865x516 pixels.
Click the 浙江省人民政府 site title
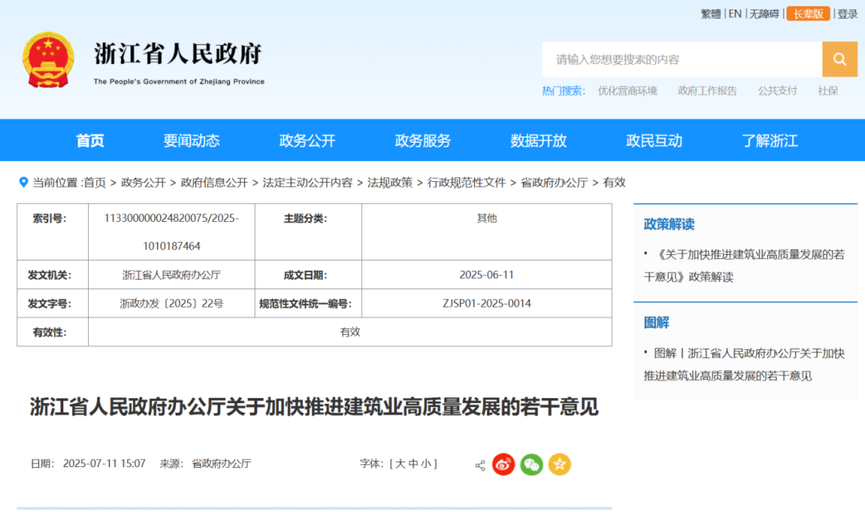(178, 54)
